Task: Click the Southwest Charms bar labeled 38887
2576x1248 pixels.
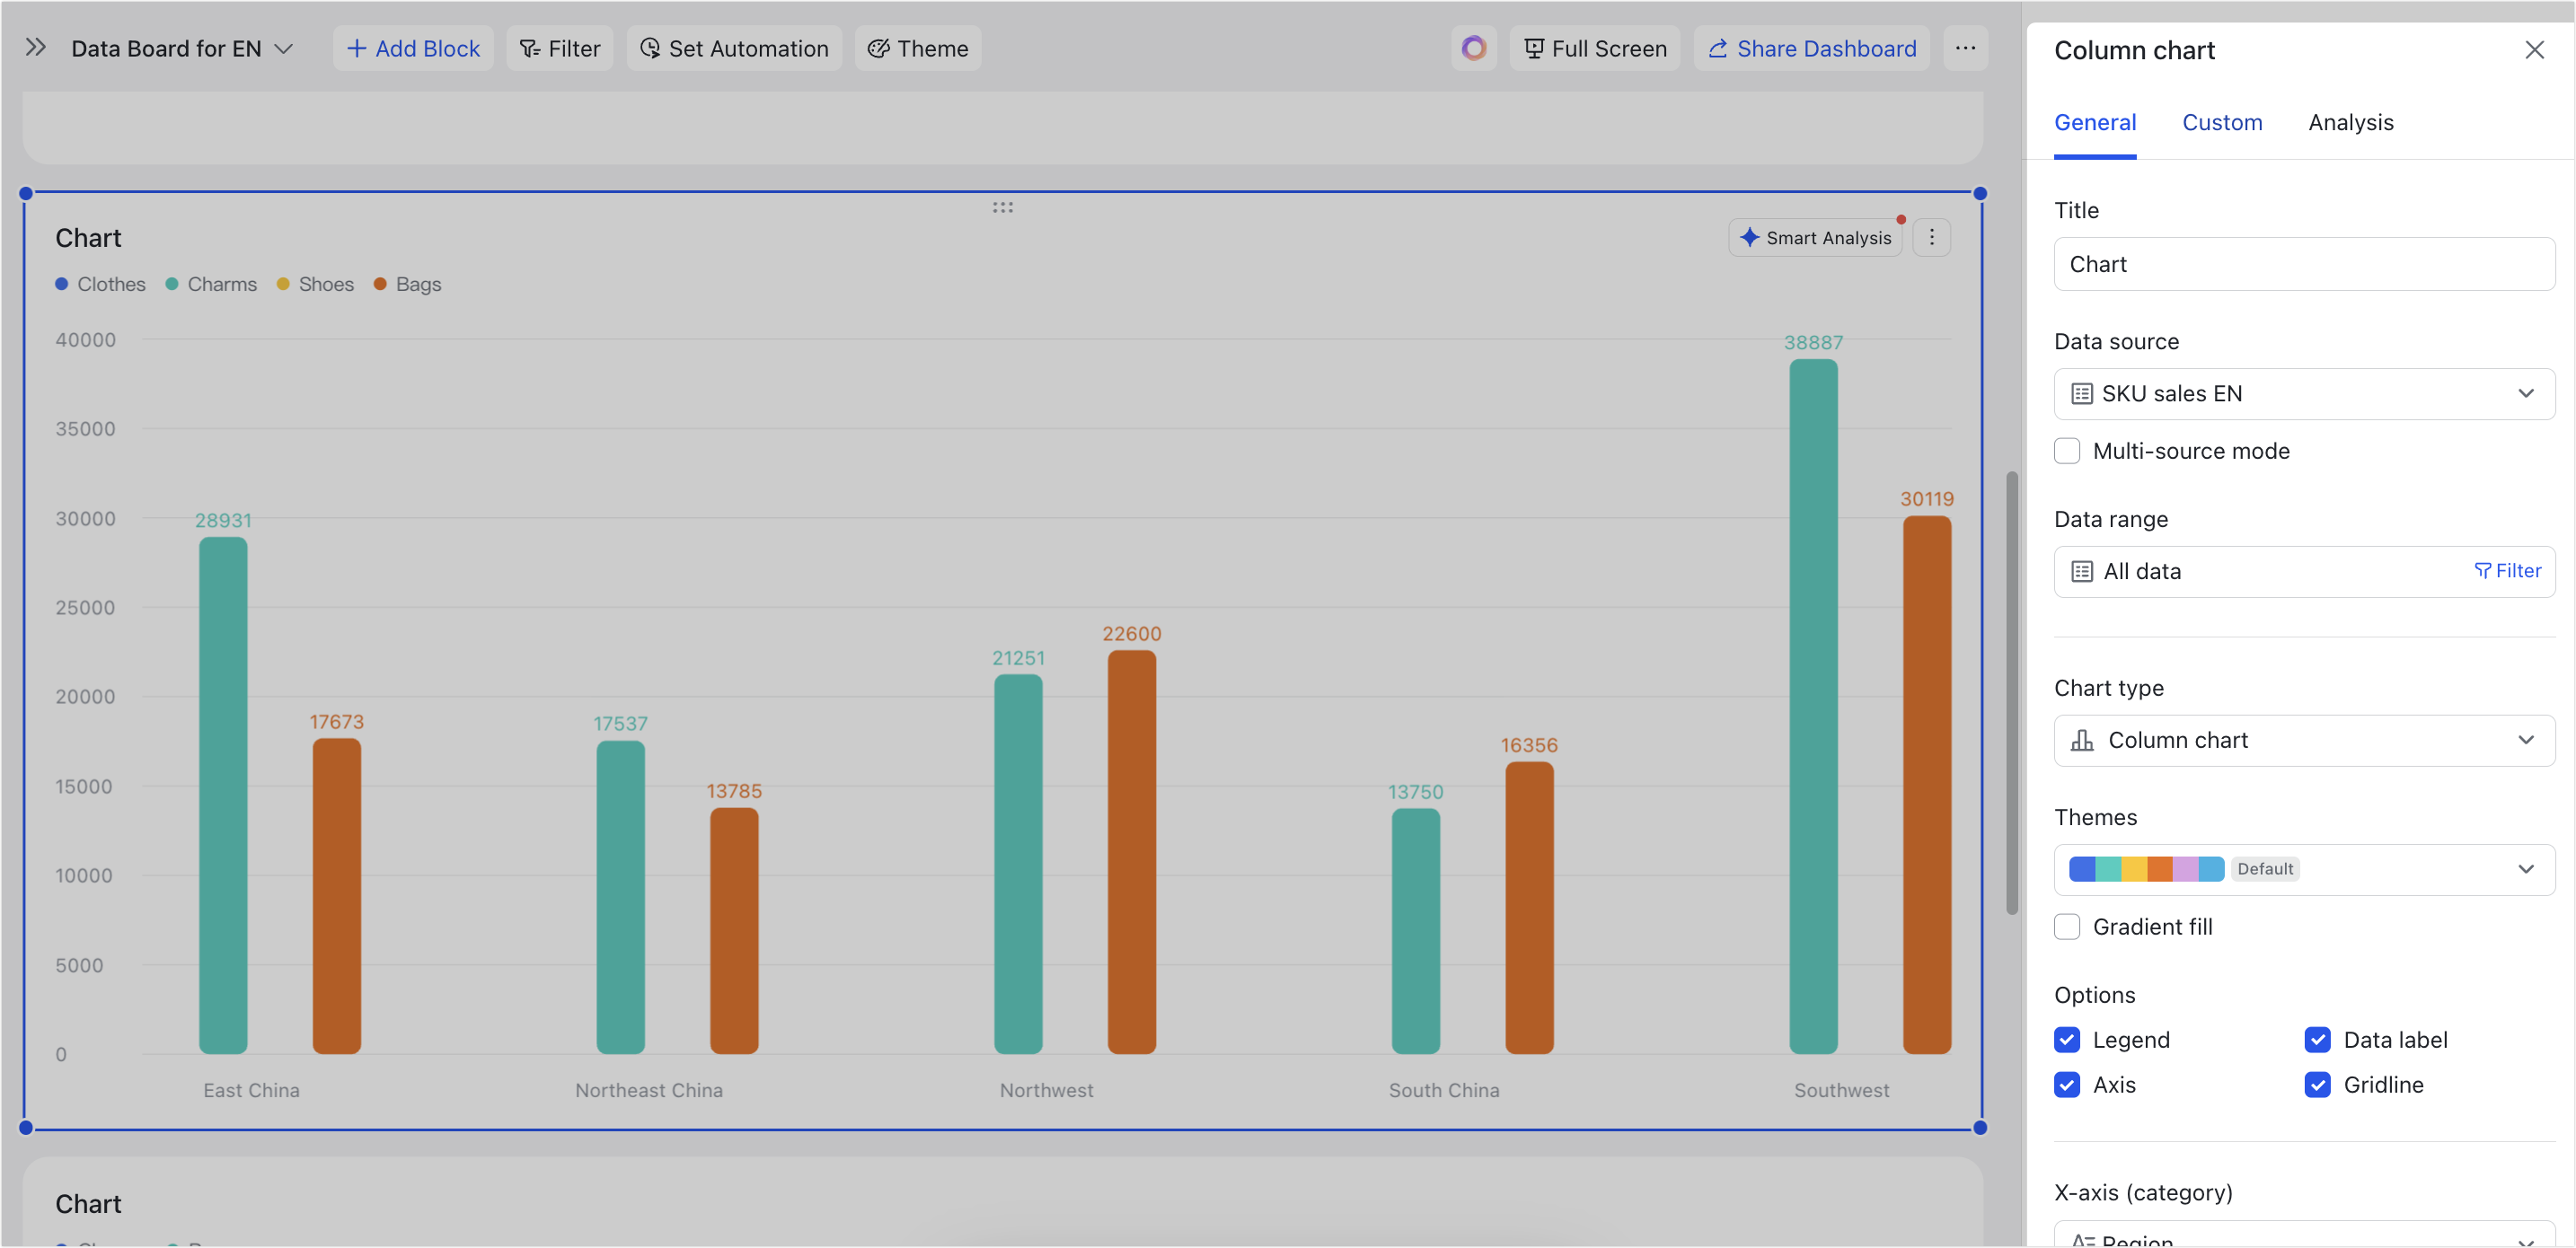Action: point(1813,706)
